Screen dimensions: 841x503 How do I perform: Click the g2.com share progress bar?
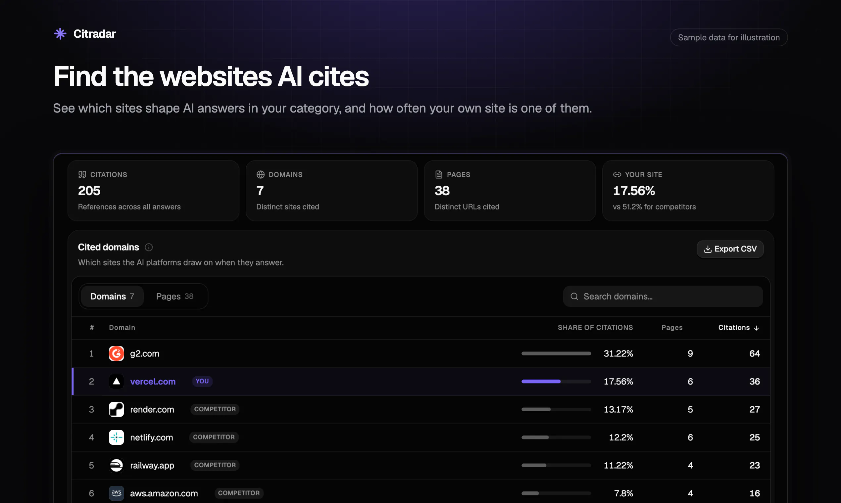[556, 353]
